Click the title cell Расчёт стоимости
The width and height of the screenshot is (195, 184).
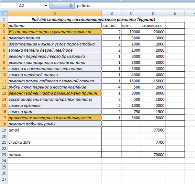94,19
